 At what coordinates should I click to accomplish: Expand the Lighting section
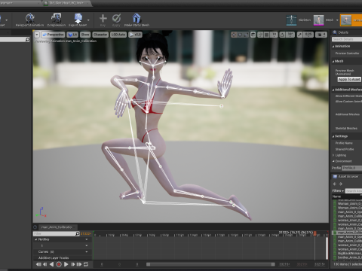333,155
